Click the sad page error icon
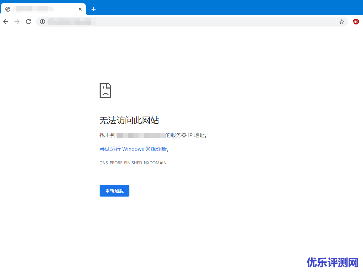 coord(105,91)
